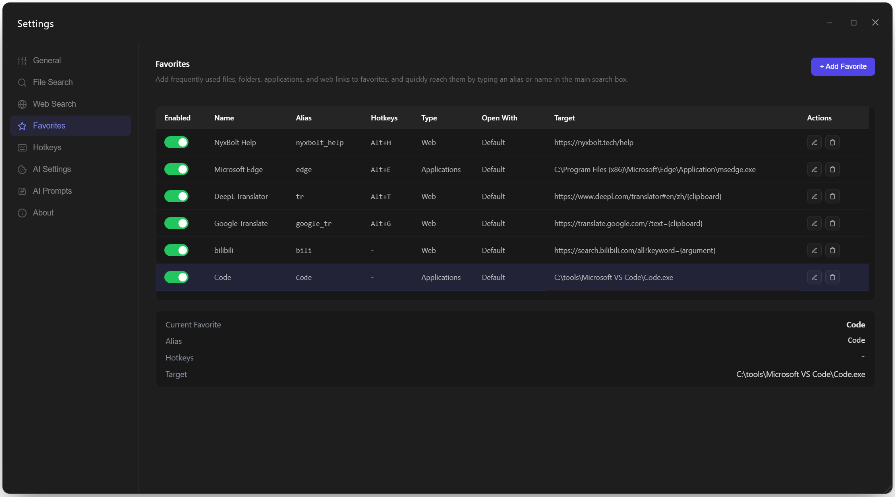Click the Alias column header

[x=304, y=118]
